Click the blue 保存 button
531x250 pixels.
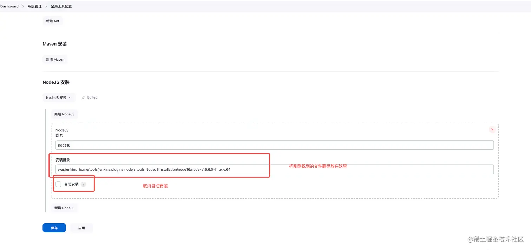coord(54,228)
